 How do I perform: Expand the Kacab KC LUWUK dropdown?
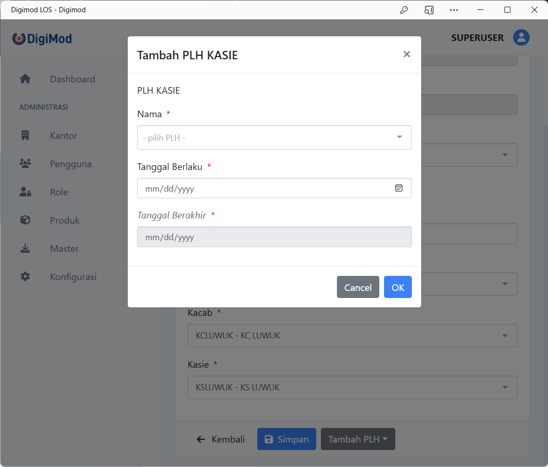pyautogui.click(x=352, y=336)
